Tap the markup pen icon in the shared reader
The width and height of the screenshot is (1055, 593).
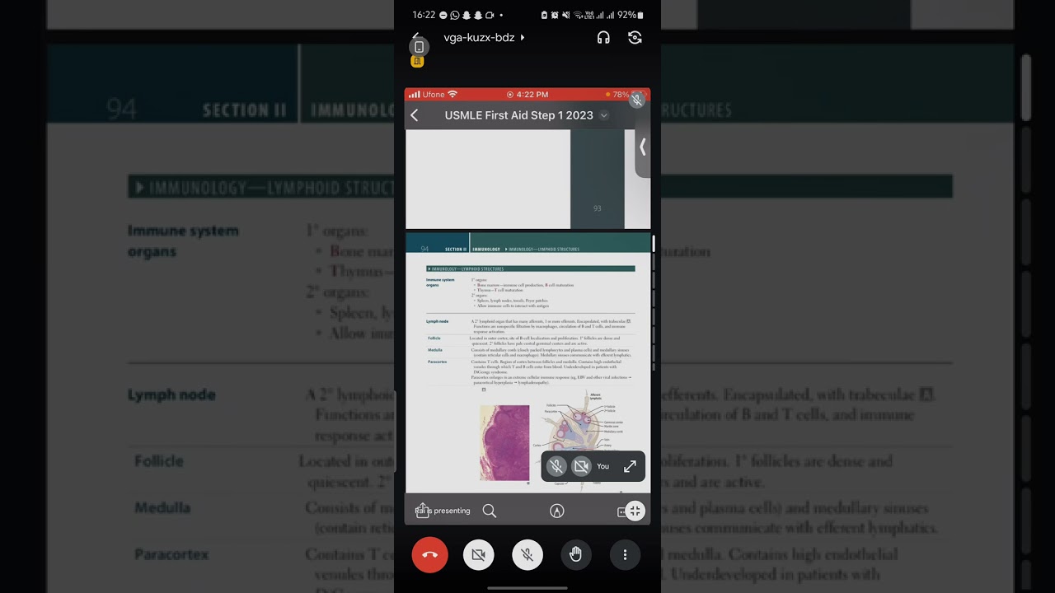coord(557,511)
